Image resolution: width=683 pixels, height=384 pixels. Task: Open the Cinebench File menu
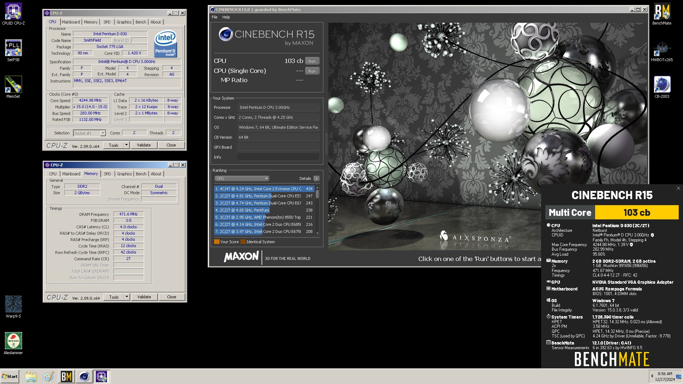[215, 17]
